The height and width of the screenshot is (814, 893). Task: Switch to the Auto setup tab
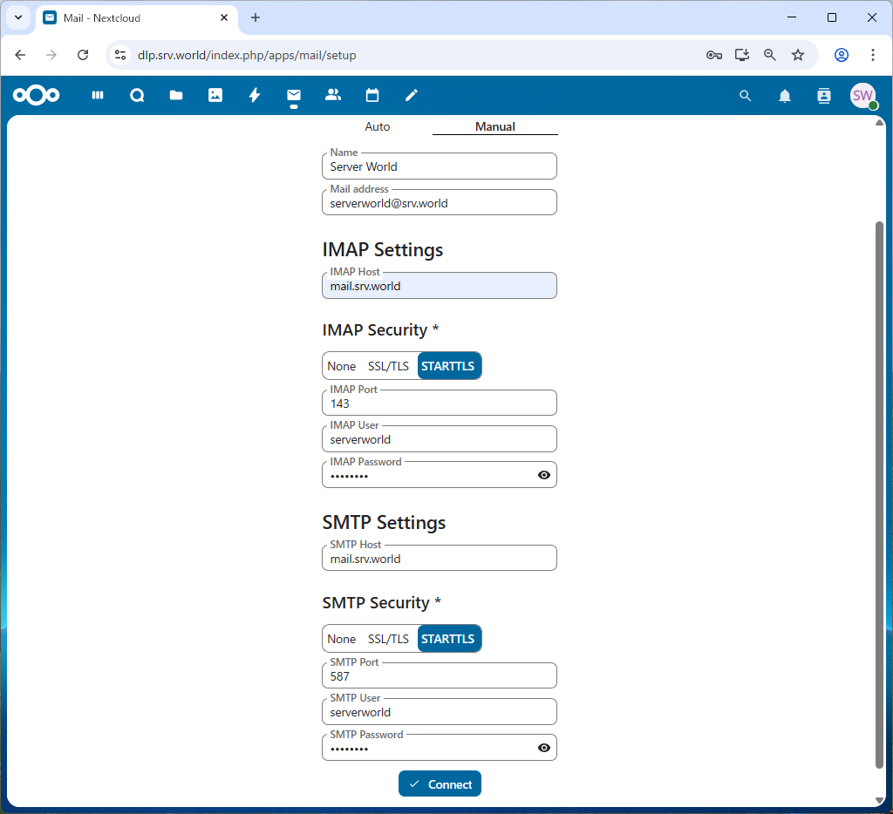click(x=378, y=126)
